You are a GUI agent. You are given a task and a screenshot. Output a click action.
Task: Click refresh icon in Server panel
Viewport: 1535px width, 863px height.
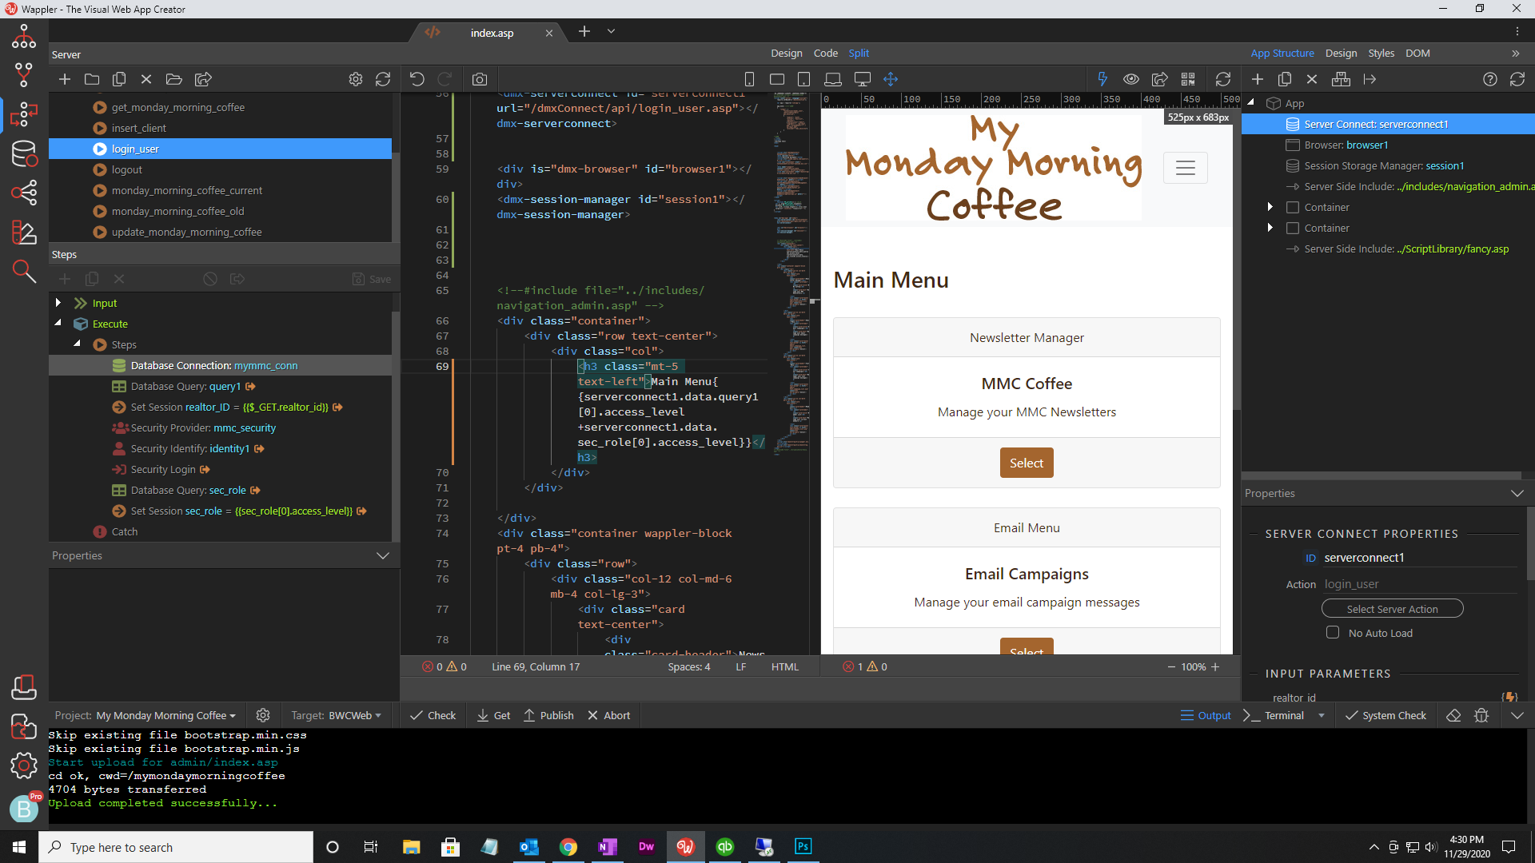[383, 79]
